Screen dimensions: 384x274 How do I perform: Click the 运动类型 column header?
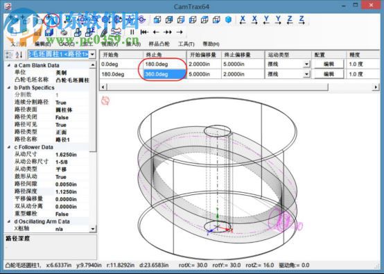[288, 55]
